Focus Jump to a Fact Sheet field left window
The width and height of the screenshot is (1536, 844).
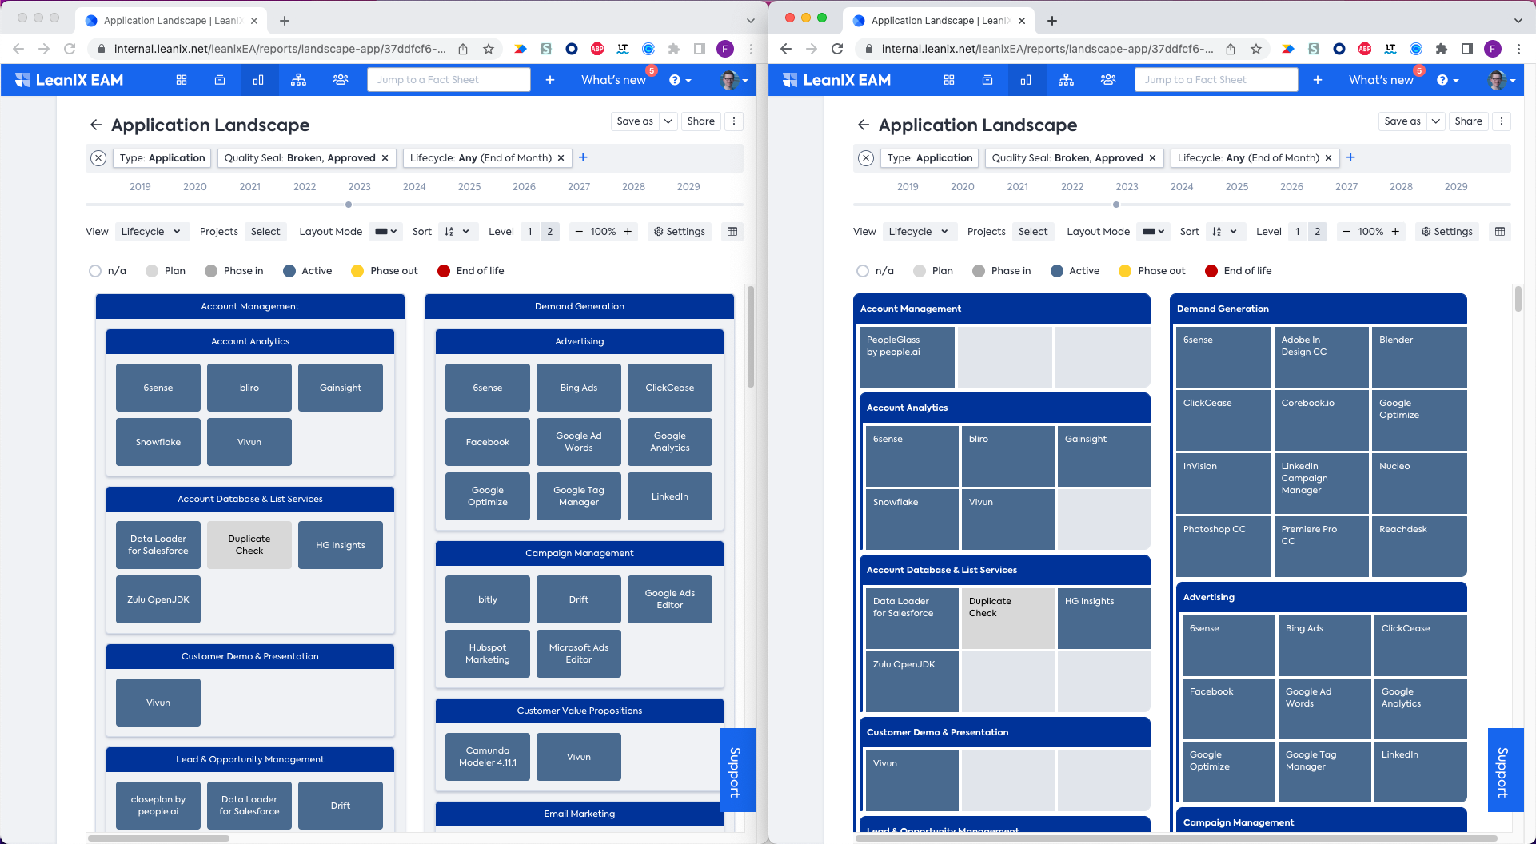coord(449,80)
